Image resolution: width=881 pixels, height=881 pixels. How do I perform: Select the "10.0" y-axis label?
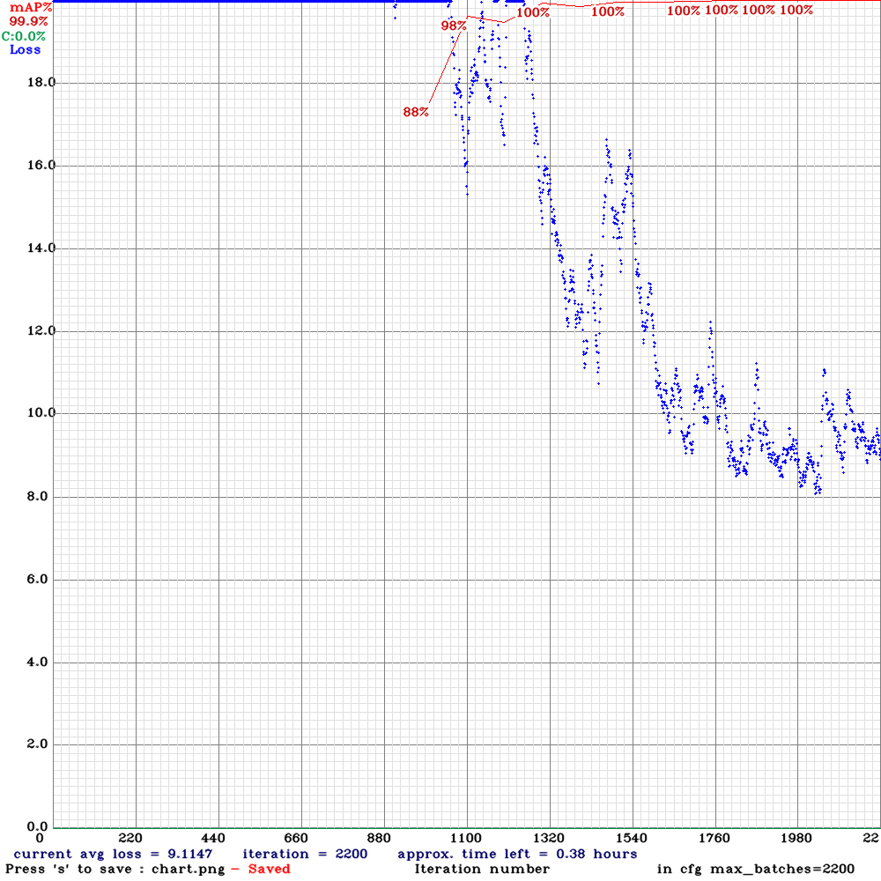(41, 413)
